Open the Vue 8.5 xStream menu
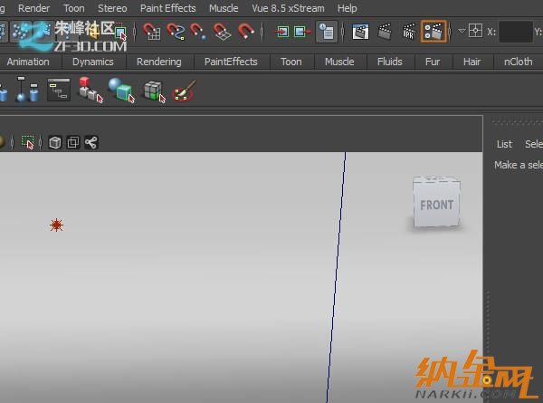This screenshot has height=403, width=543. click(x=288, y=8)
